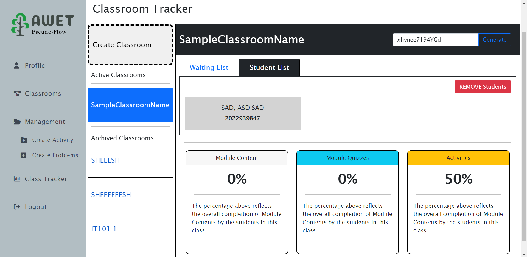Select the active SampleClassroomName classroom
The image size is (527, 257).
click(130, 105)
